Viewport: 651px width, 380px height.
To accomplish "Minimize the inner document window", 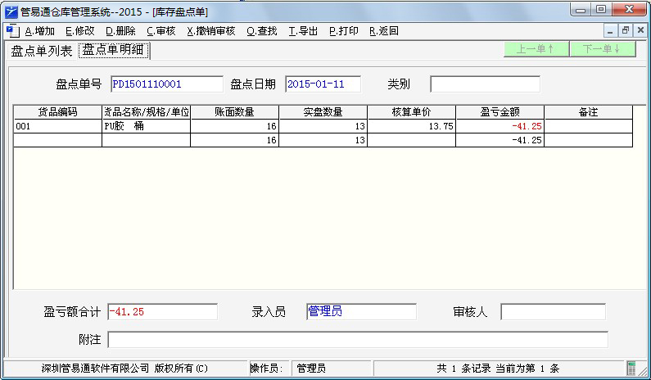I will tap(610, 31).
